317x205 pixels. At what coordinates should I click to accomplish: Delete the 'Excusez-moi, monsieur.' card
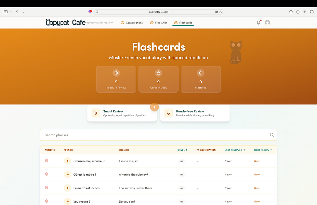47,161
